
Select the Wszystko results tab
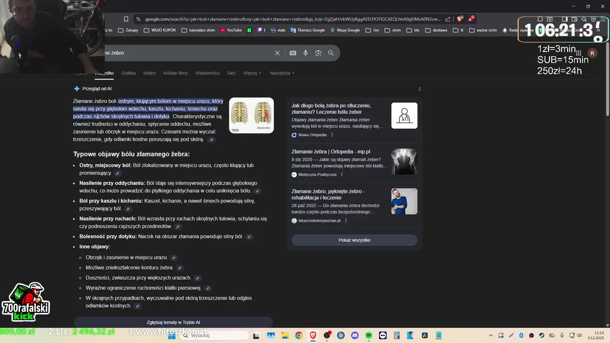point(104,73)
